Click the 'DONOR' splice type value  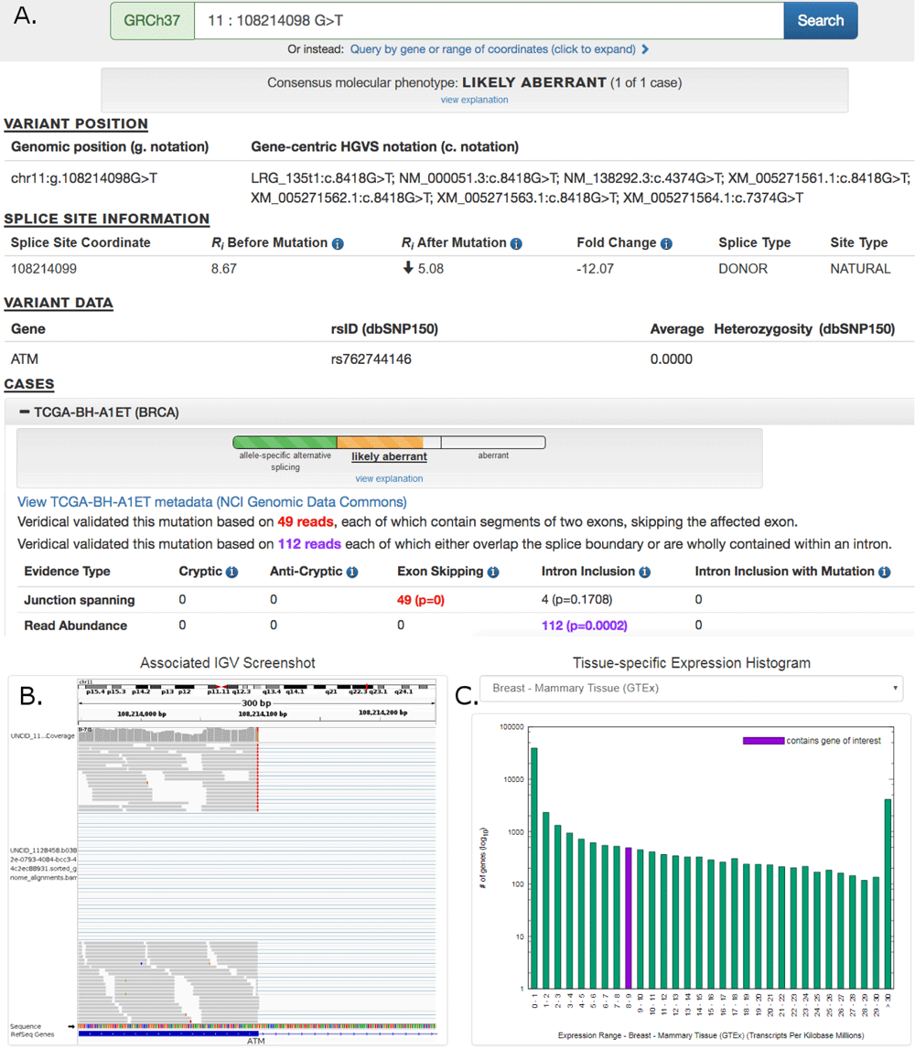point(743,269)
